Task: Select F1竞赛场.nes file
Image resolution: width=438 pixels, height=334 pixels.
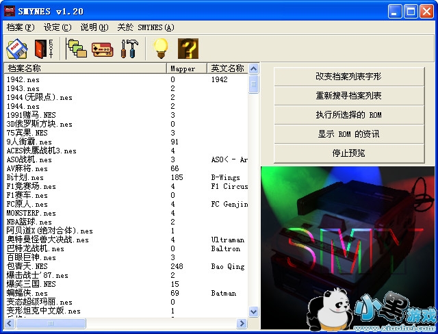Action: coord(31,186)
